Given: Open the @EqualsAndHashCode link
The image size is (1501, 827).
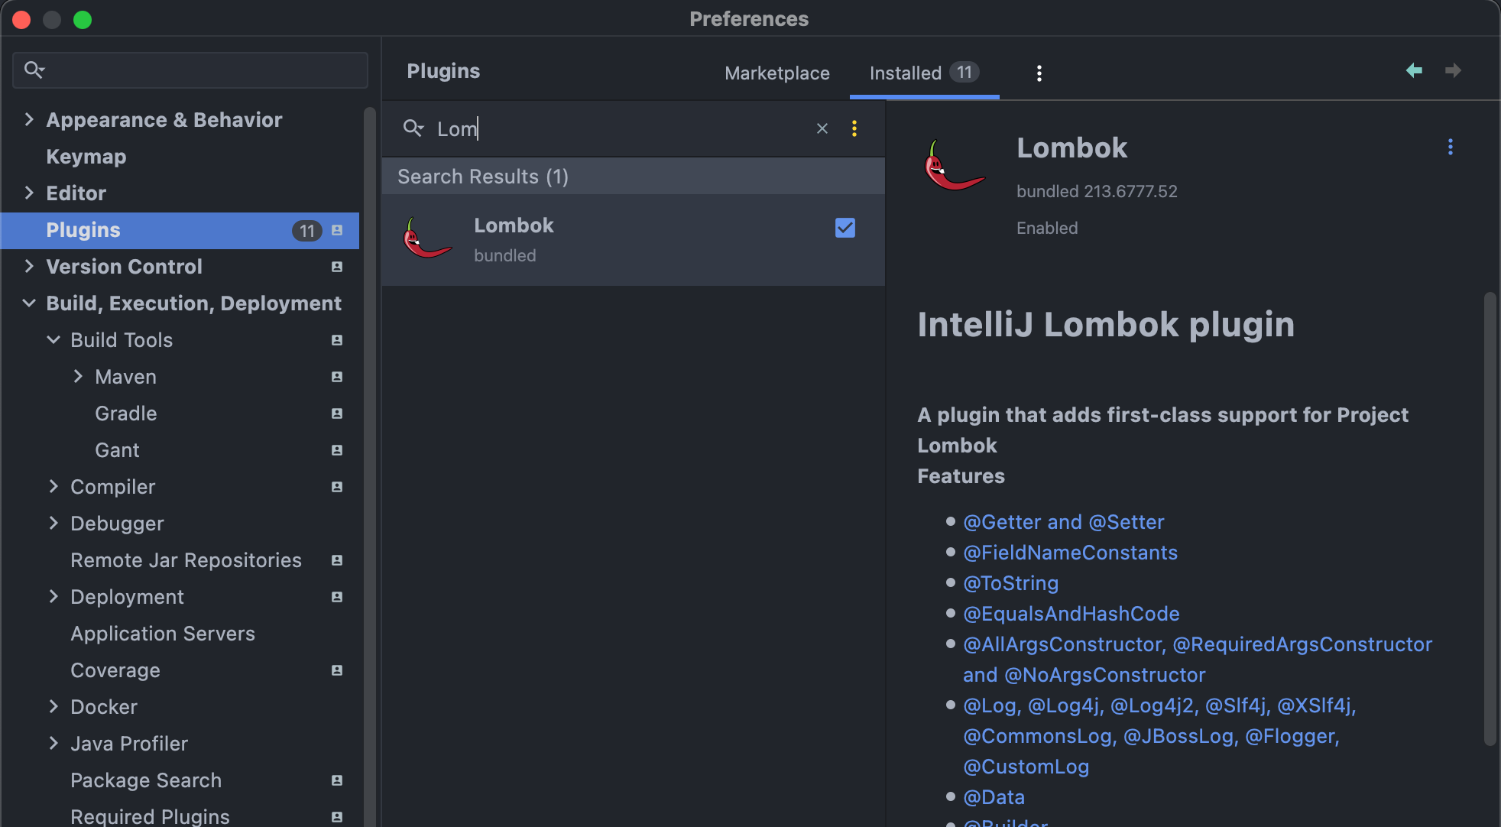Looking at the screenshot, I should (1071, 614).
